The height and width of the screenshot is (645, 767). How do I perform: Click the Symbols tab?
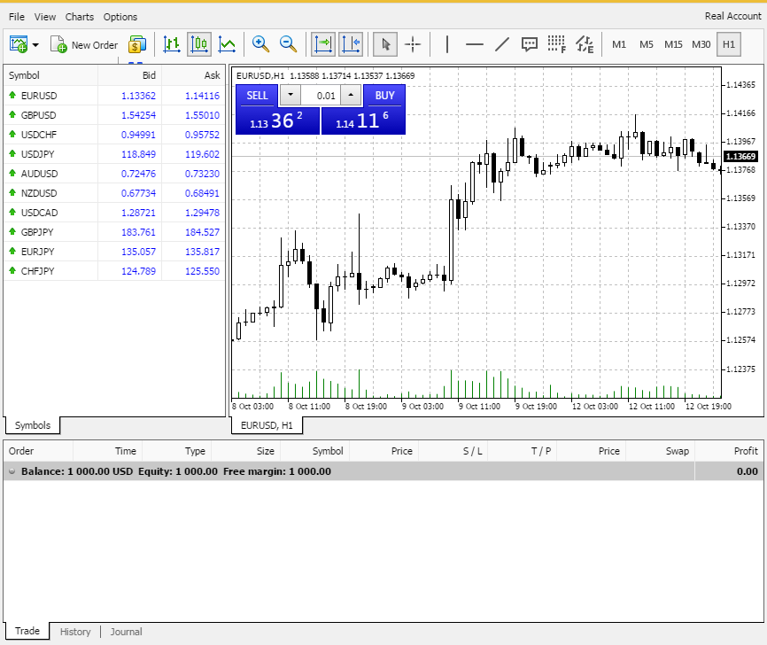click(33, 425)
